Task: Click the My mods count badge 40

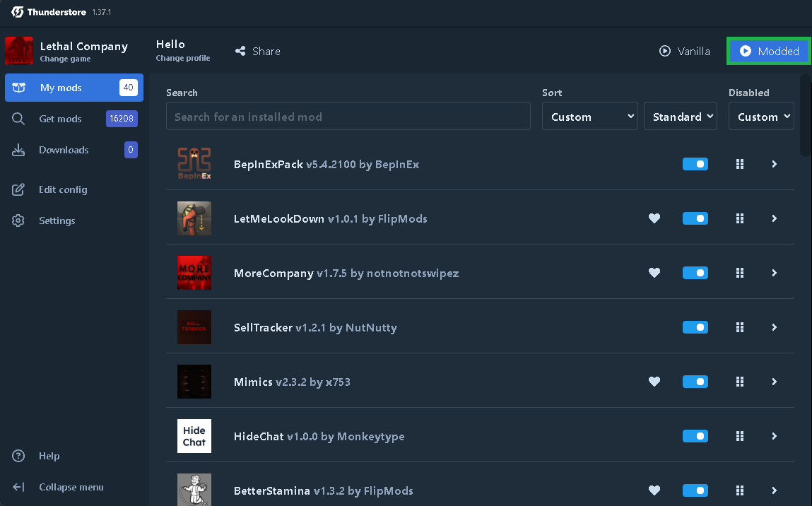Action: 129,88
